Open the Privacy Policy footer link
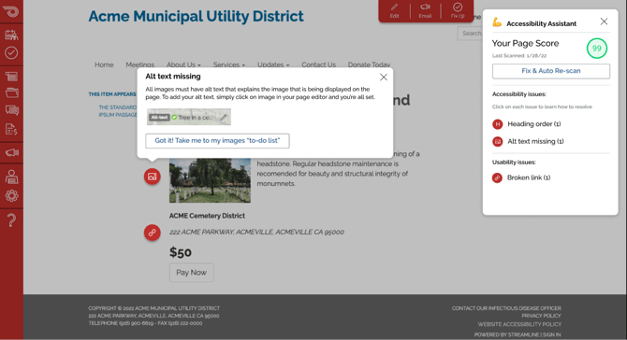The height and width of the screenshot is (340, 627). pos(541,316)
